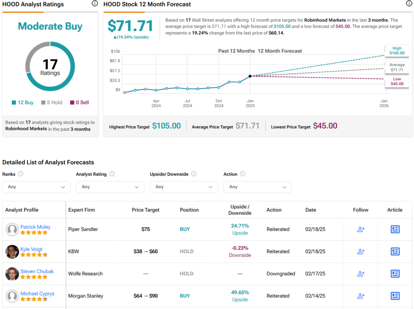Screen dimensions: 414x309
Task: Expand the Analyst Rating dropdown
Action: pos(110,187)
